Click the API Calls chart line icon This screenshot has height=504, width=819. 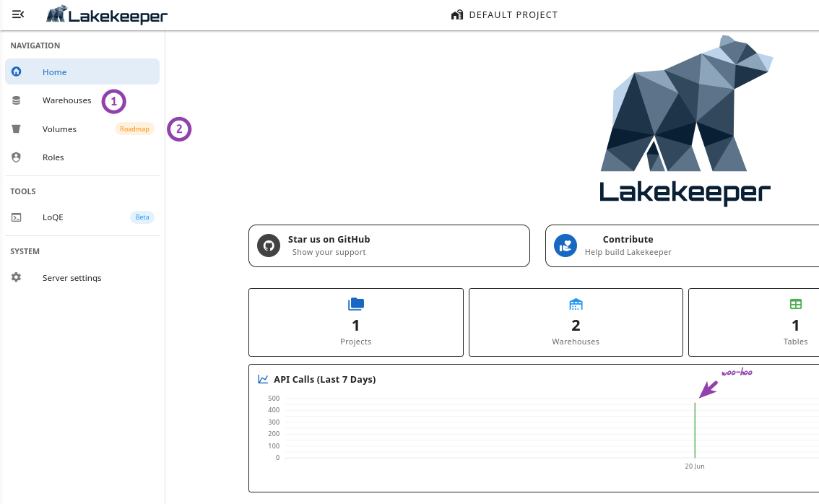[263, 379]
